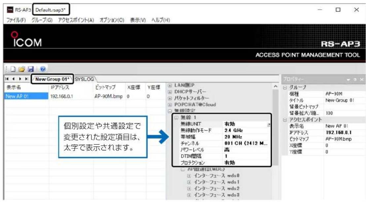Image resolution: width=366 pixels, height=202 pixels.
Task: Select パワーレベル 高 value
Action: pos(227,150)
